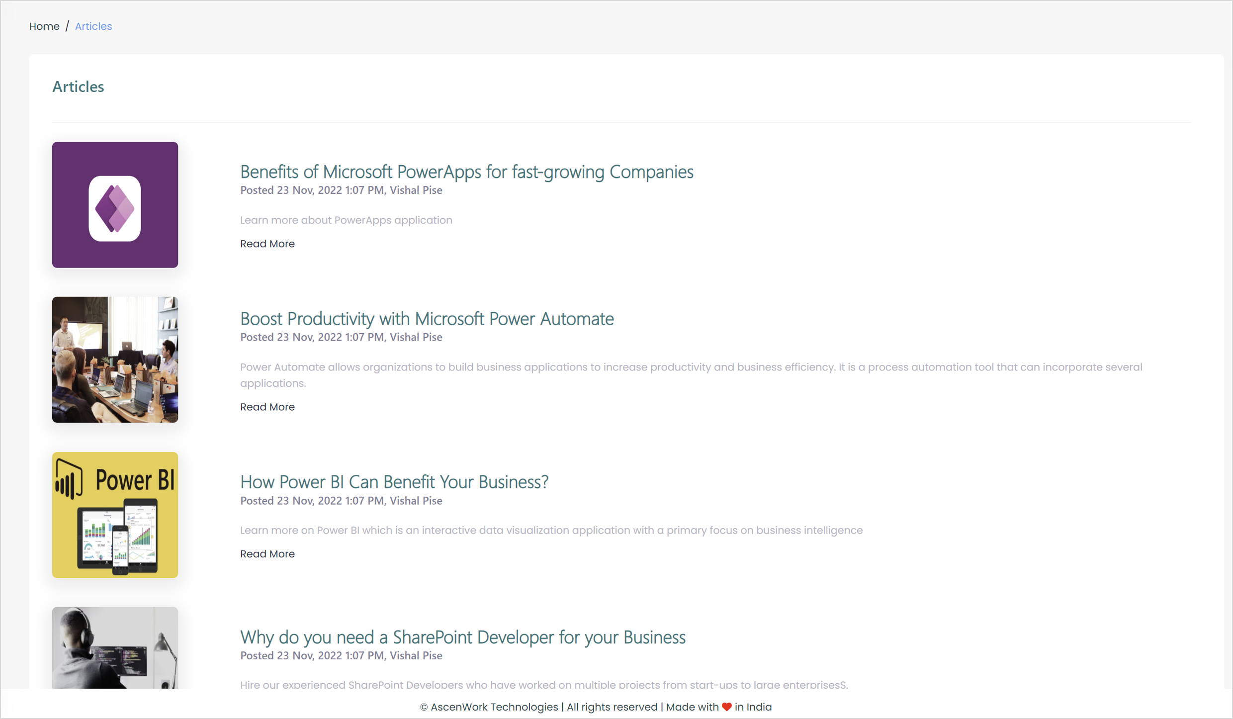Open How Power BI Can Benefit title
This screenshot has height=719, width=1233.
(x=394, y=482)
